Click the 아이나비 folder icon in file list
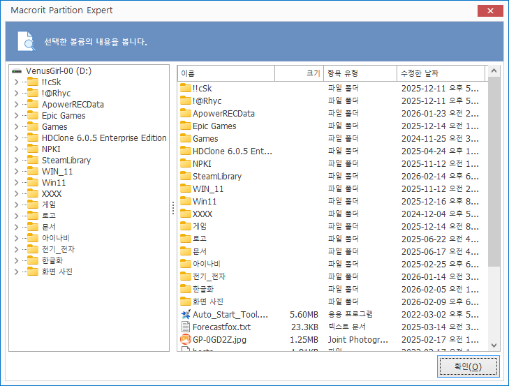509x386 pixels. click(185, 264)
